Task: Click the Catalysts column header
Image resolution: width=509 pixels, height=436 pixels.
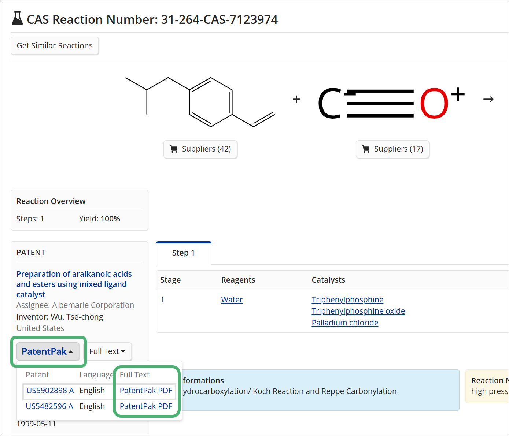Action: [328, 280]
